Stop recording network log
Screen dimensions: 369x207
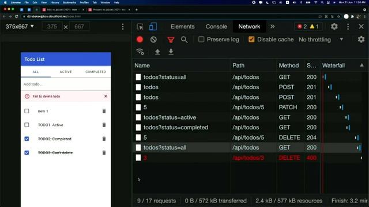pyautogui.click(x=140, y=40)
